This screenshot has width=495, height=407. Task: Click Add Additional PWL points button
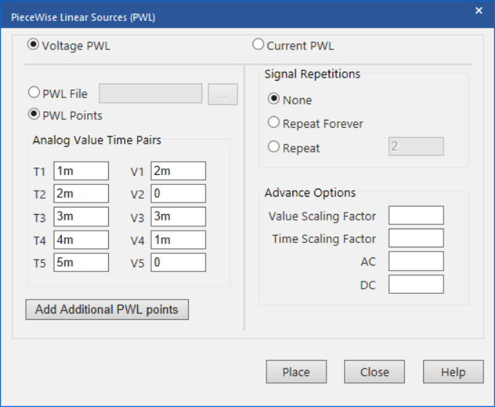point(107,310)
